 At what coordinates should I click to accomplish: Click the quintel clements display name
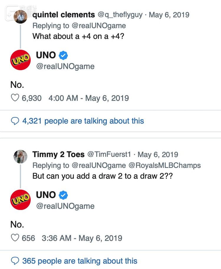click(x=64, y=15)
